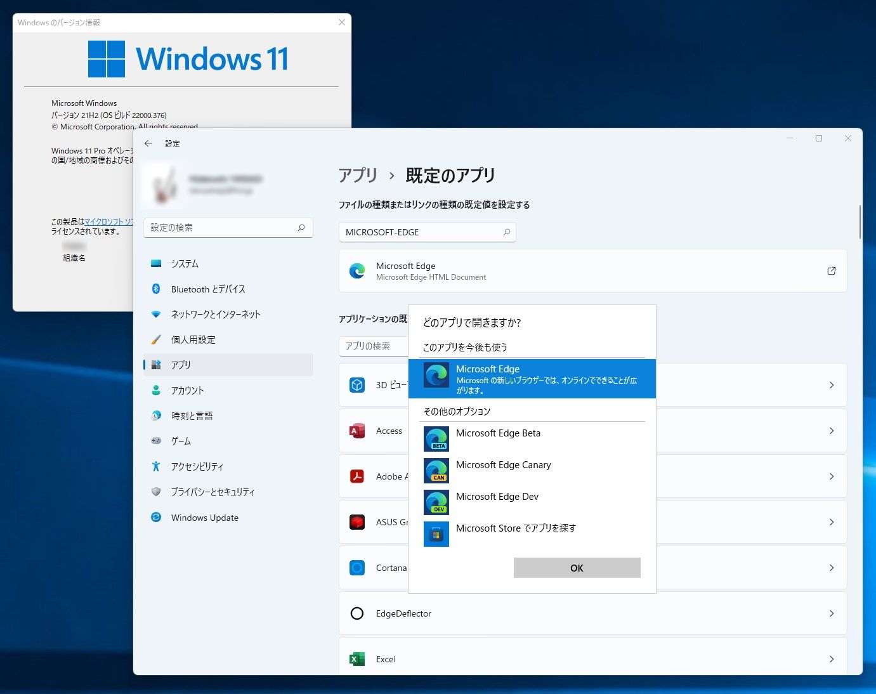Click in the 設定の検索 input field

click(228, 227)
